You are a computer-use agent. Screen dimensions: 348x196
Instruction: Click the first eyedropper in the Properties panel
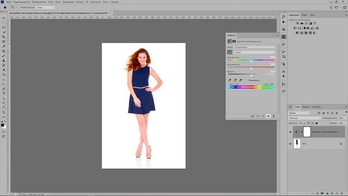(x=229, y=80)
